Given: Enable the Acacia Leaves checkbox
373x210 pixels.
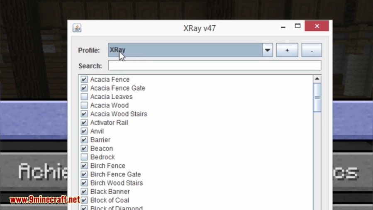Looking at the screenshot, I should point(84,97).
